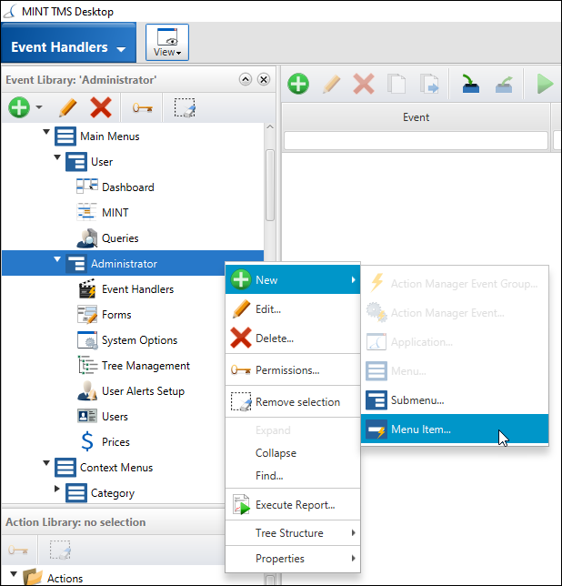562x586 pixels.
Task: Open the Event Handlers module dropdown
Action: (x=68, y=42)
